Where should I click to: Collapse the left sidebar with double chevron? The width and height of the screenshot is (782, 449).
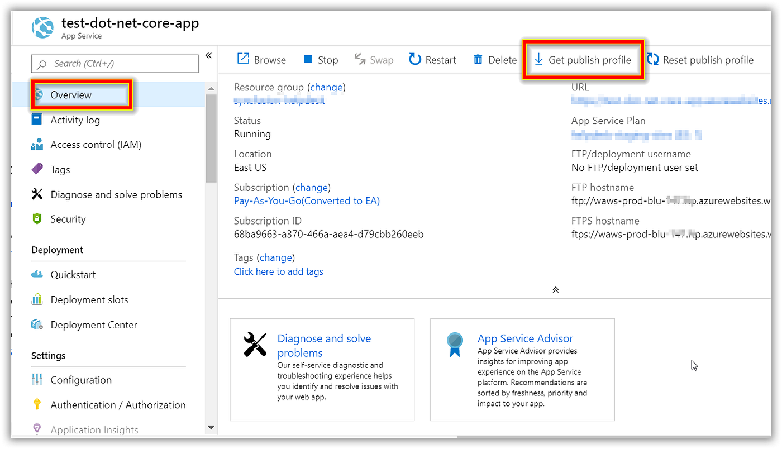(208, 55)
